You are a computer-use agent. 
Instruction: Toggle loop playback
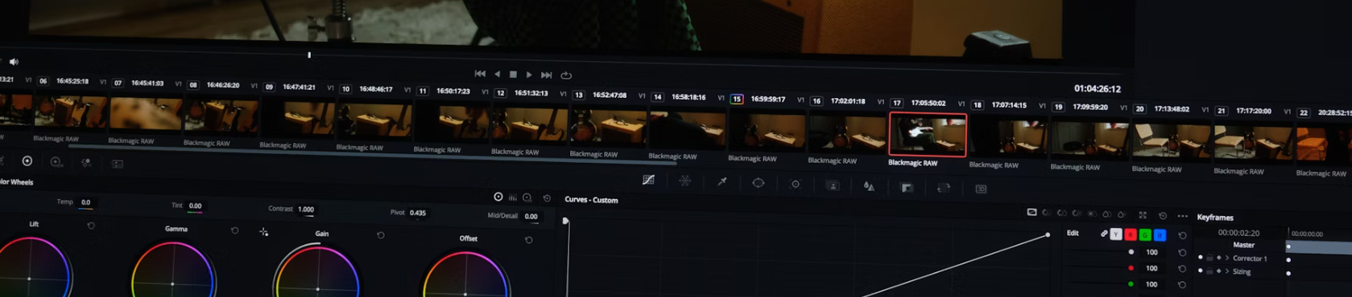[566, 75]
